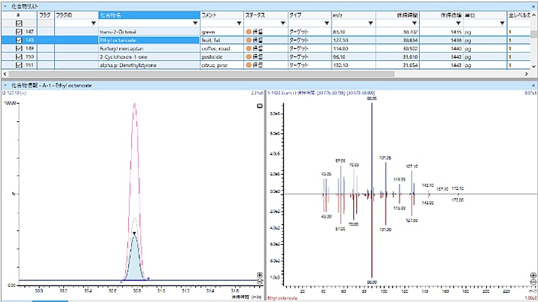Viewport: 538px width, 302px height.
Task: Click the orange status dot in Ethyl octanoate row
Action: click(249, 40)
